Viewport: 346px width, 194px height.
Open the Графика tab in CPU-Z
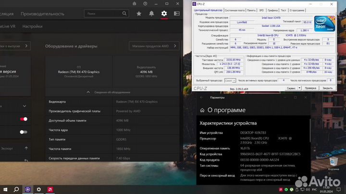click(x=272, y=10)
